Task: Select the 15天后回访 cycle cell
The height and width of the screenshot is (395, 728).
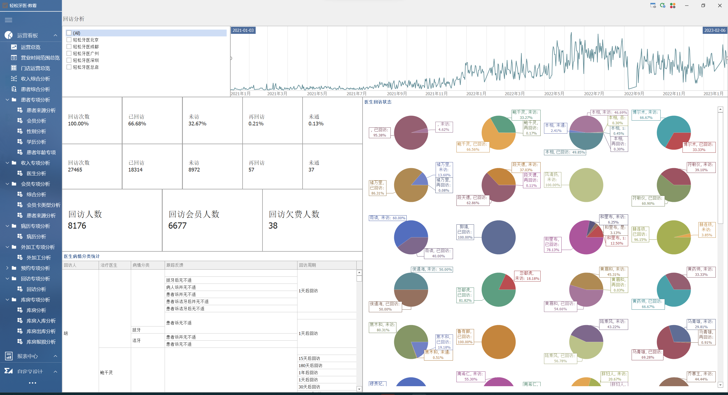Action: [327, 359]
